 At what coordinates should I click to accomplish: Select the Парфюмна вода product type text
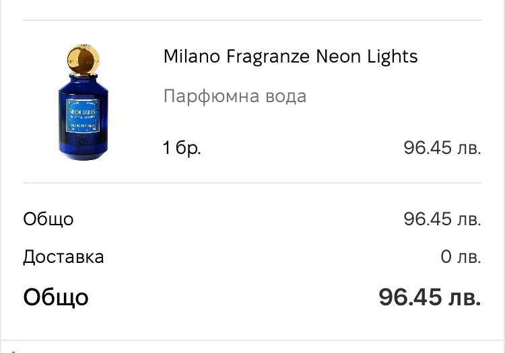234,96
